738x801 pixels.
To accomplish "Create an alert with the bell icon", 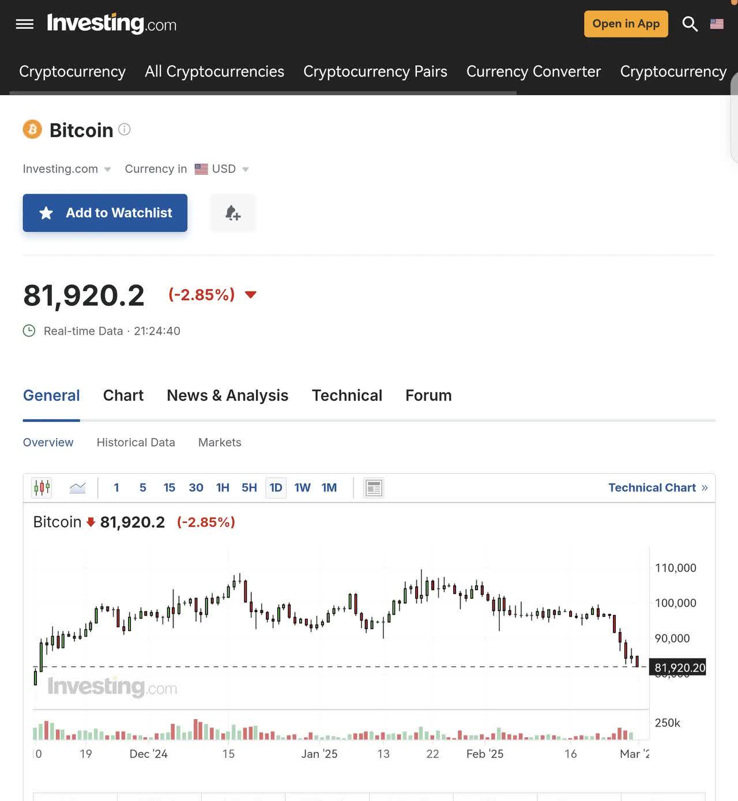I will pos(232,213).
